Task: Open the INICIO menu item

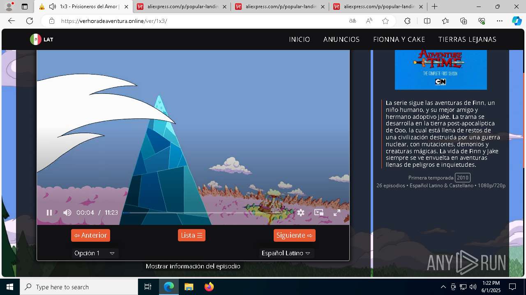Action: (x=300, y=39)
